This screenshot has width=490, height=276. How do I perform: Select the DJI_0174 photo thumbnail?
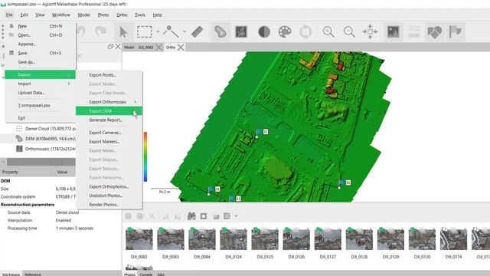coord(453,239)
